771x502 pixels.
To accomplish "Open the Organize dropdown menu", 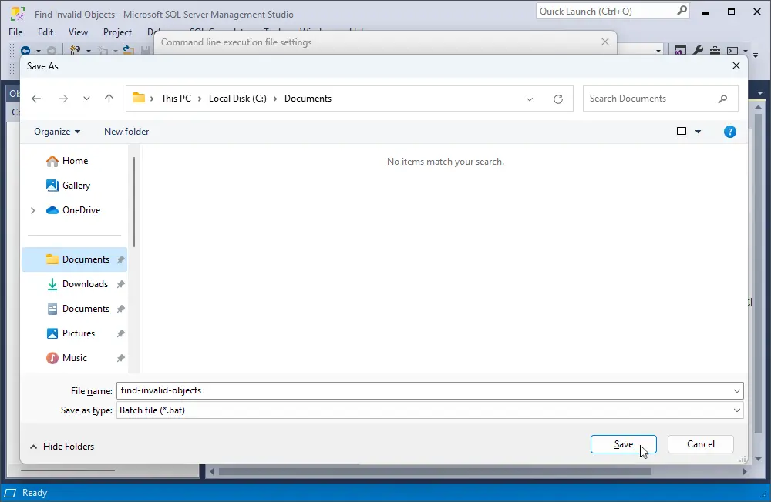I will click(57, 132).
